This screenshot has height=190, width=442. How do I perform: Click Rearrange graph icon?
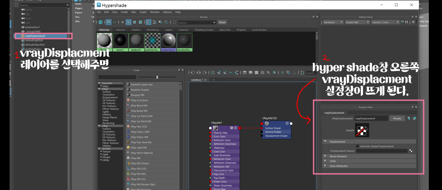click(x=231, y=73)
